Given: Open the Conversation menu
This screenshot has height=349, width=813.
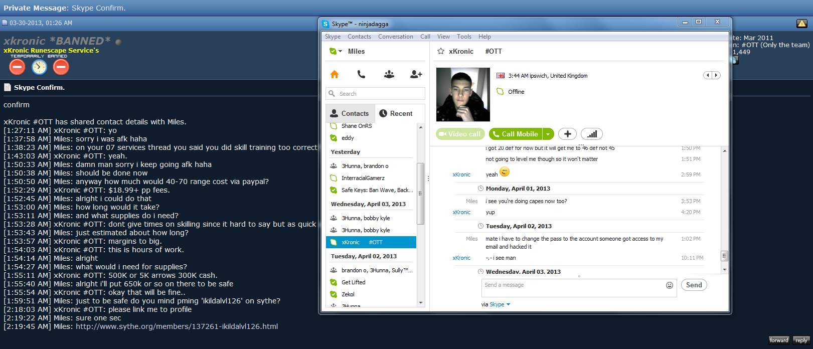Looking at the screenshot, I should (x=396, y=37).
